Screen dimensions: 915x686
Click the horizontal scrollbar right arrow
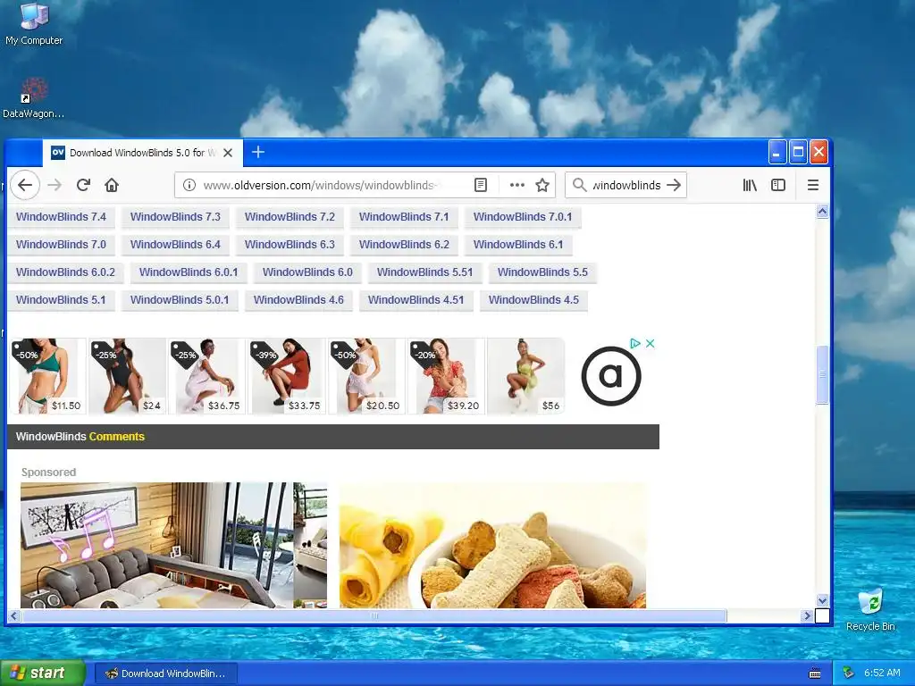tap(807, 615)
